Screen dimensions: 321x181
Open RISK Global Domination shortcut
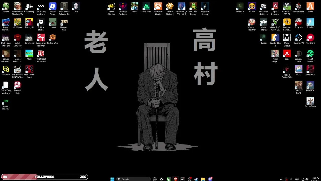point(41,56)
